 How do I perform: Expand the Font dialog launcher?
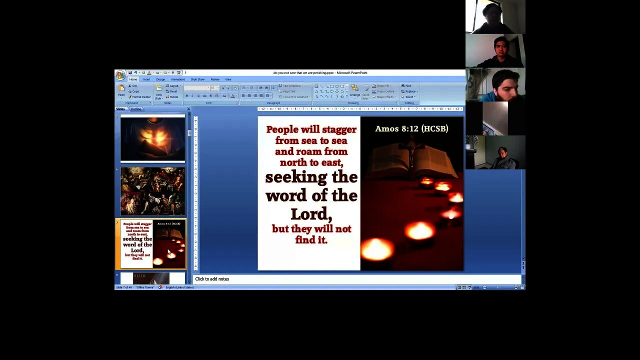pyautogui.click(x=237, y=103)
